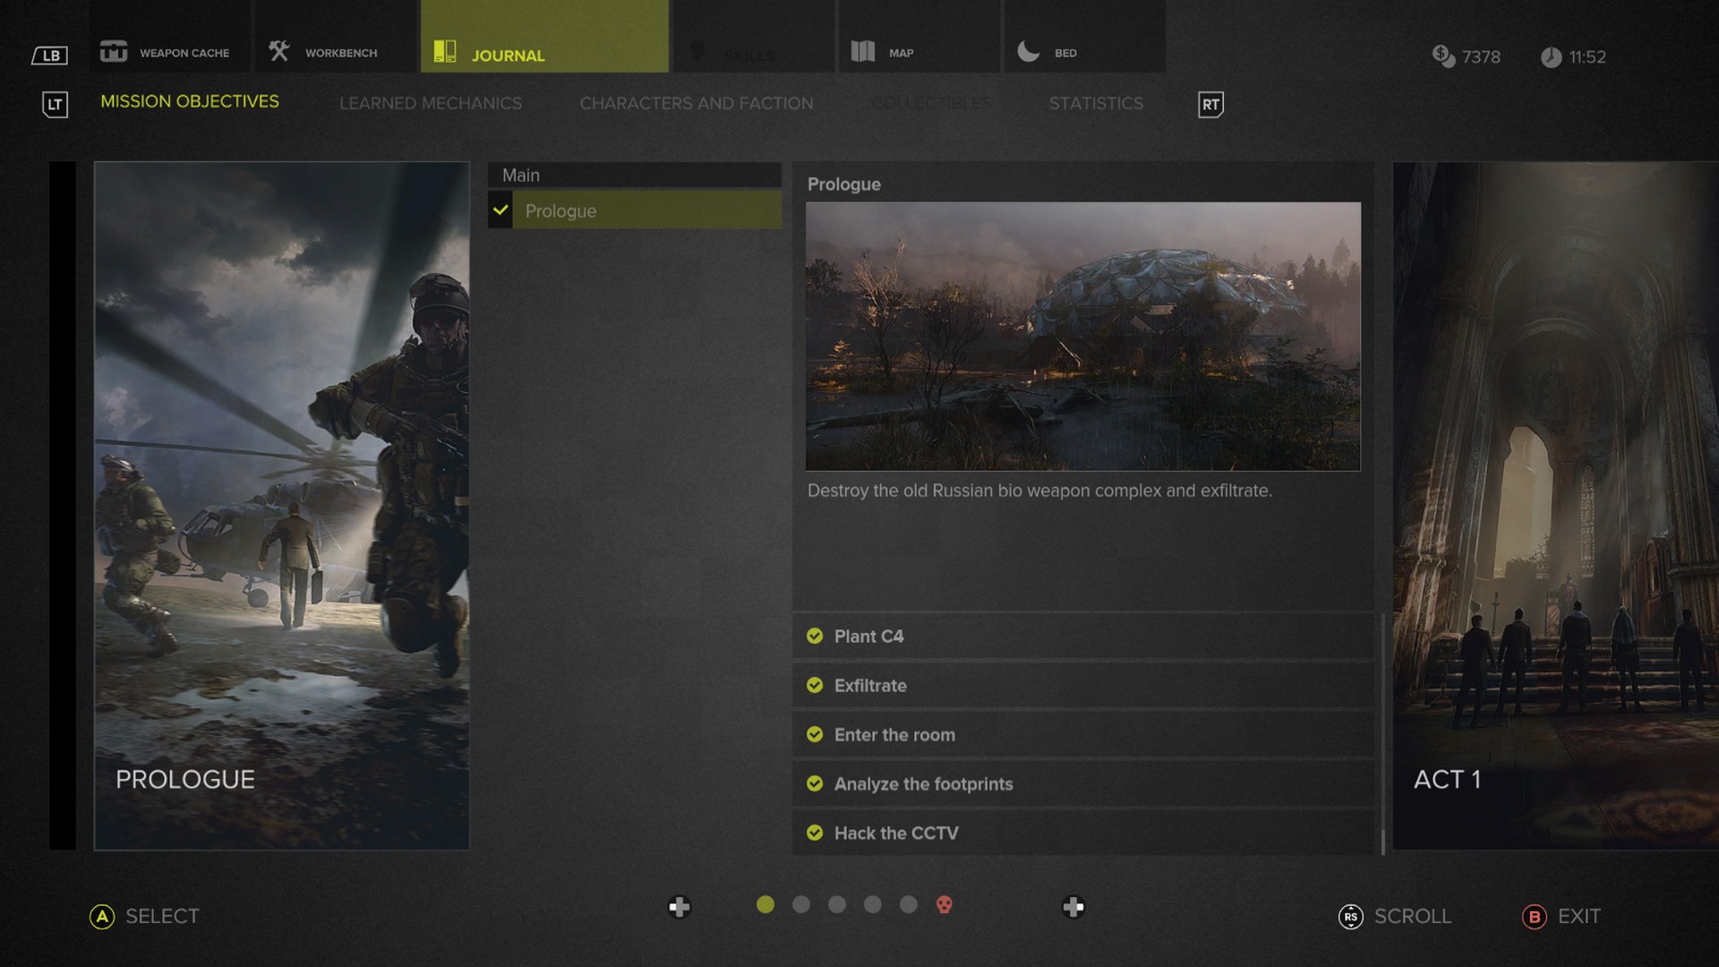Click the A button Select prompt icon
Screen dimensions: 1719x967
(x=102, y=917)
